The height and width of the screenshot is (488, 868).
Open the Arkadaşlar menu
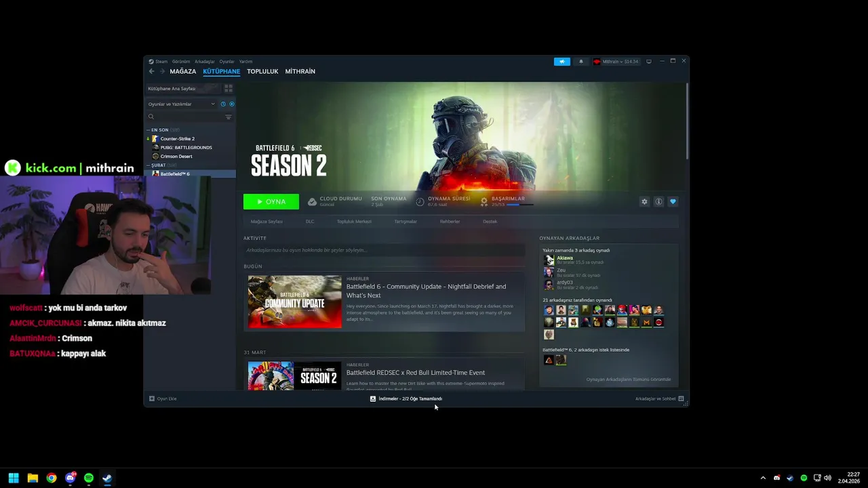(205, 62)
